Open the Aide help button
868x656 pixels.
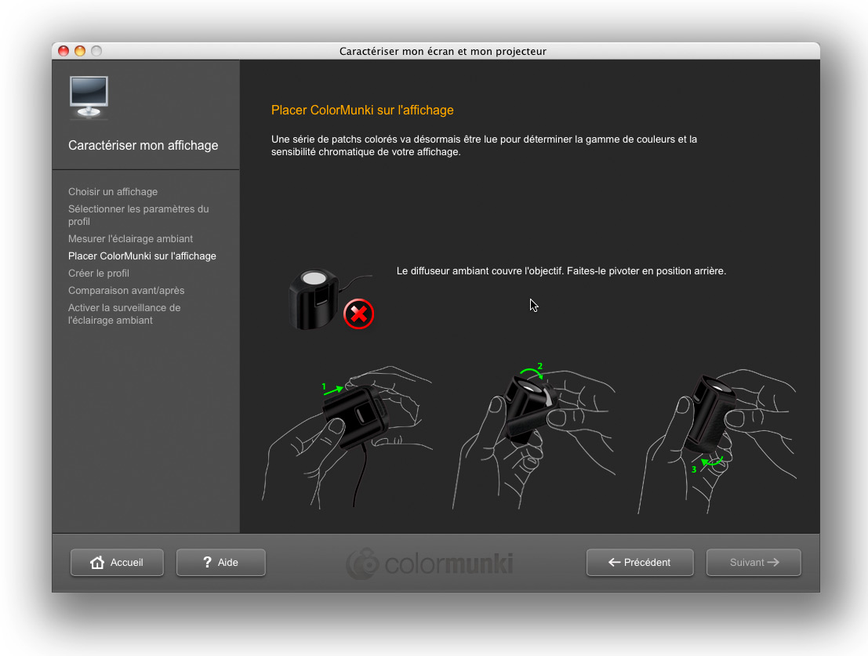[x=221, y=562]
